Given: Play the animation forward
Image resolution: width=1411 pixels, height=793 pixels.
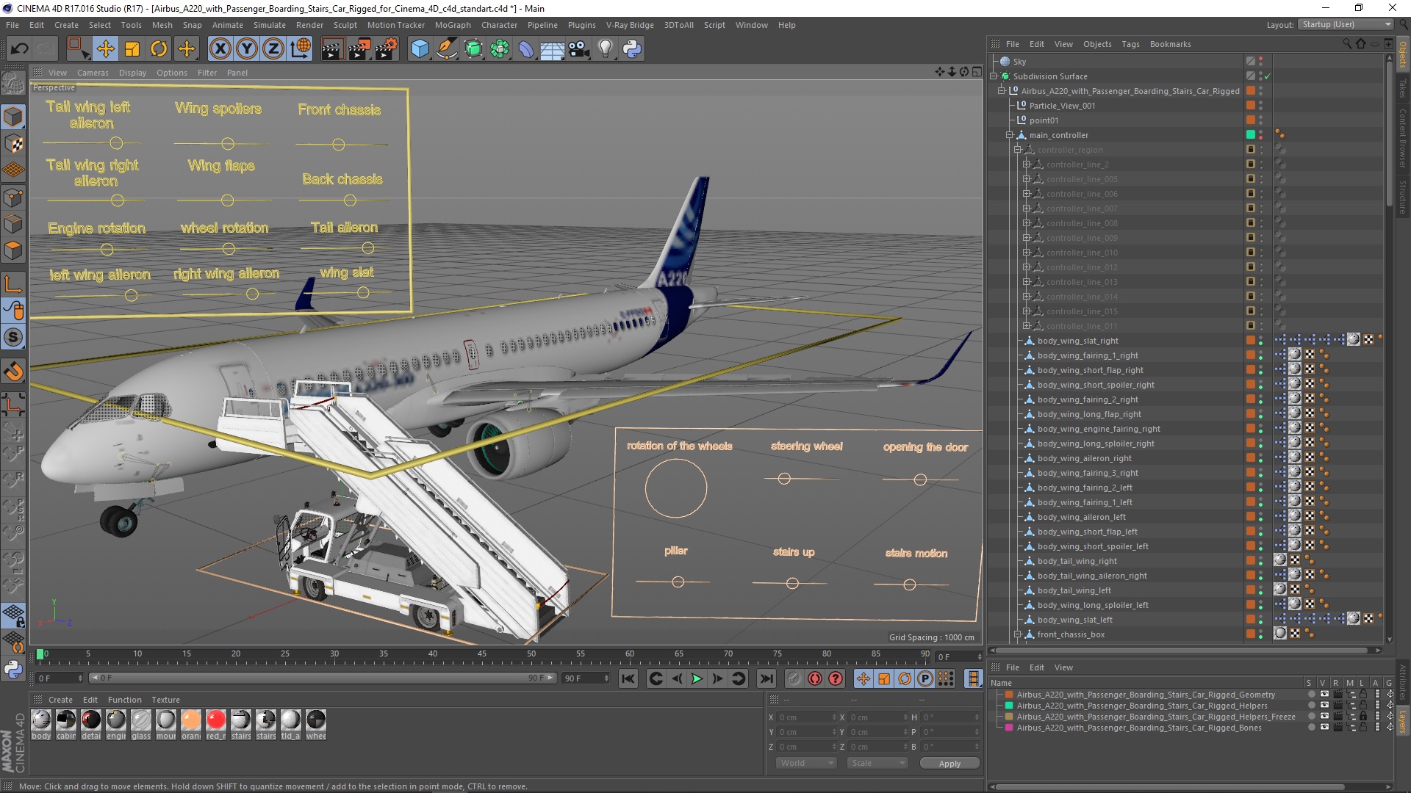Looking at the screenshot, I should 697,679.
